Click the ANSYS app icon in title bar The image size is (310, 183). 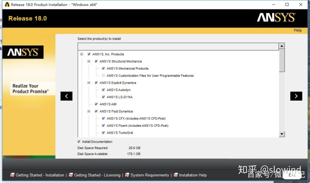[x=7, y=4]
